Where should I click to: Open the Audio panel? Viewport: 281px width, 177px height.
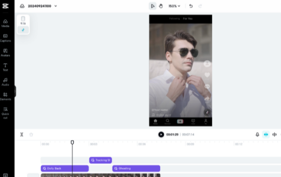pyautogui.click(x=5, y=82)
